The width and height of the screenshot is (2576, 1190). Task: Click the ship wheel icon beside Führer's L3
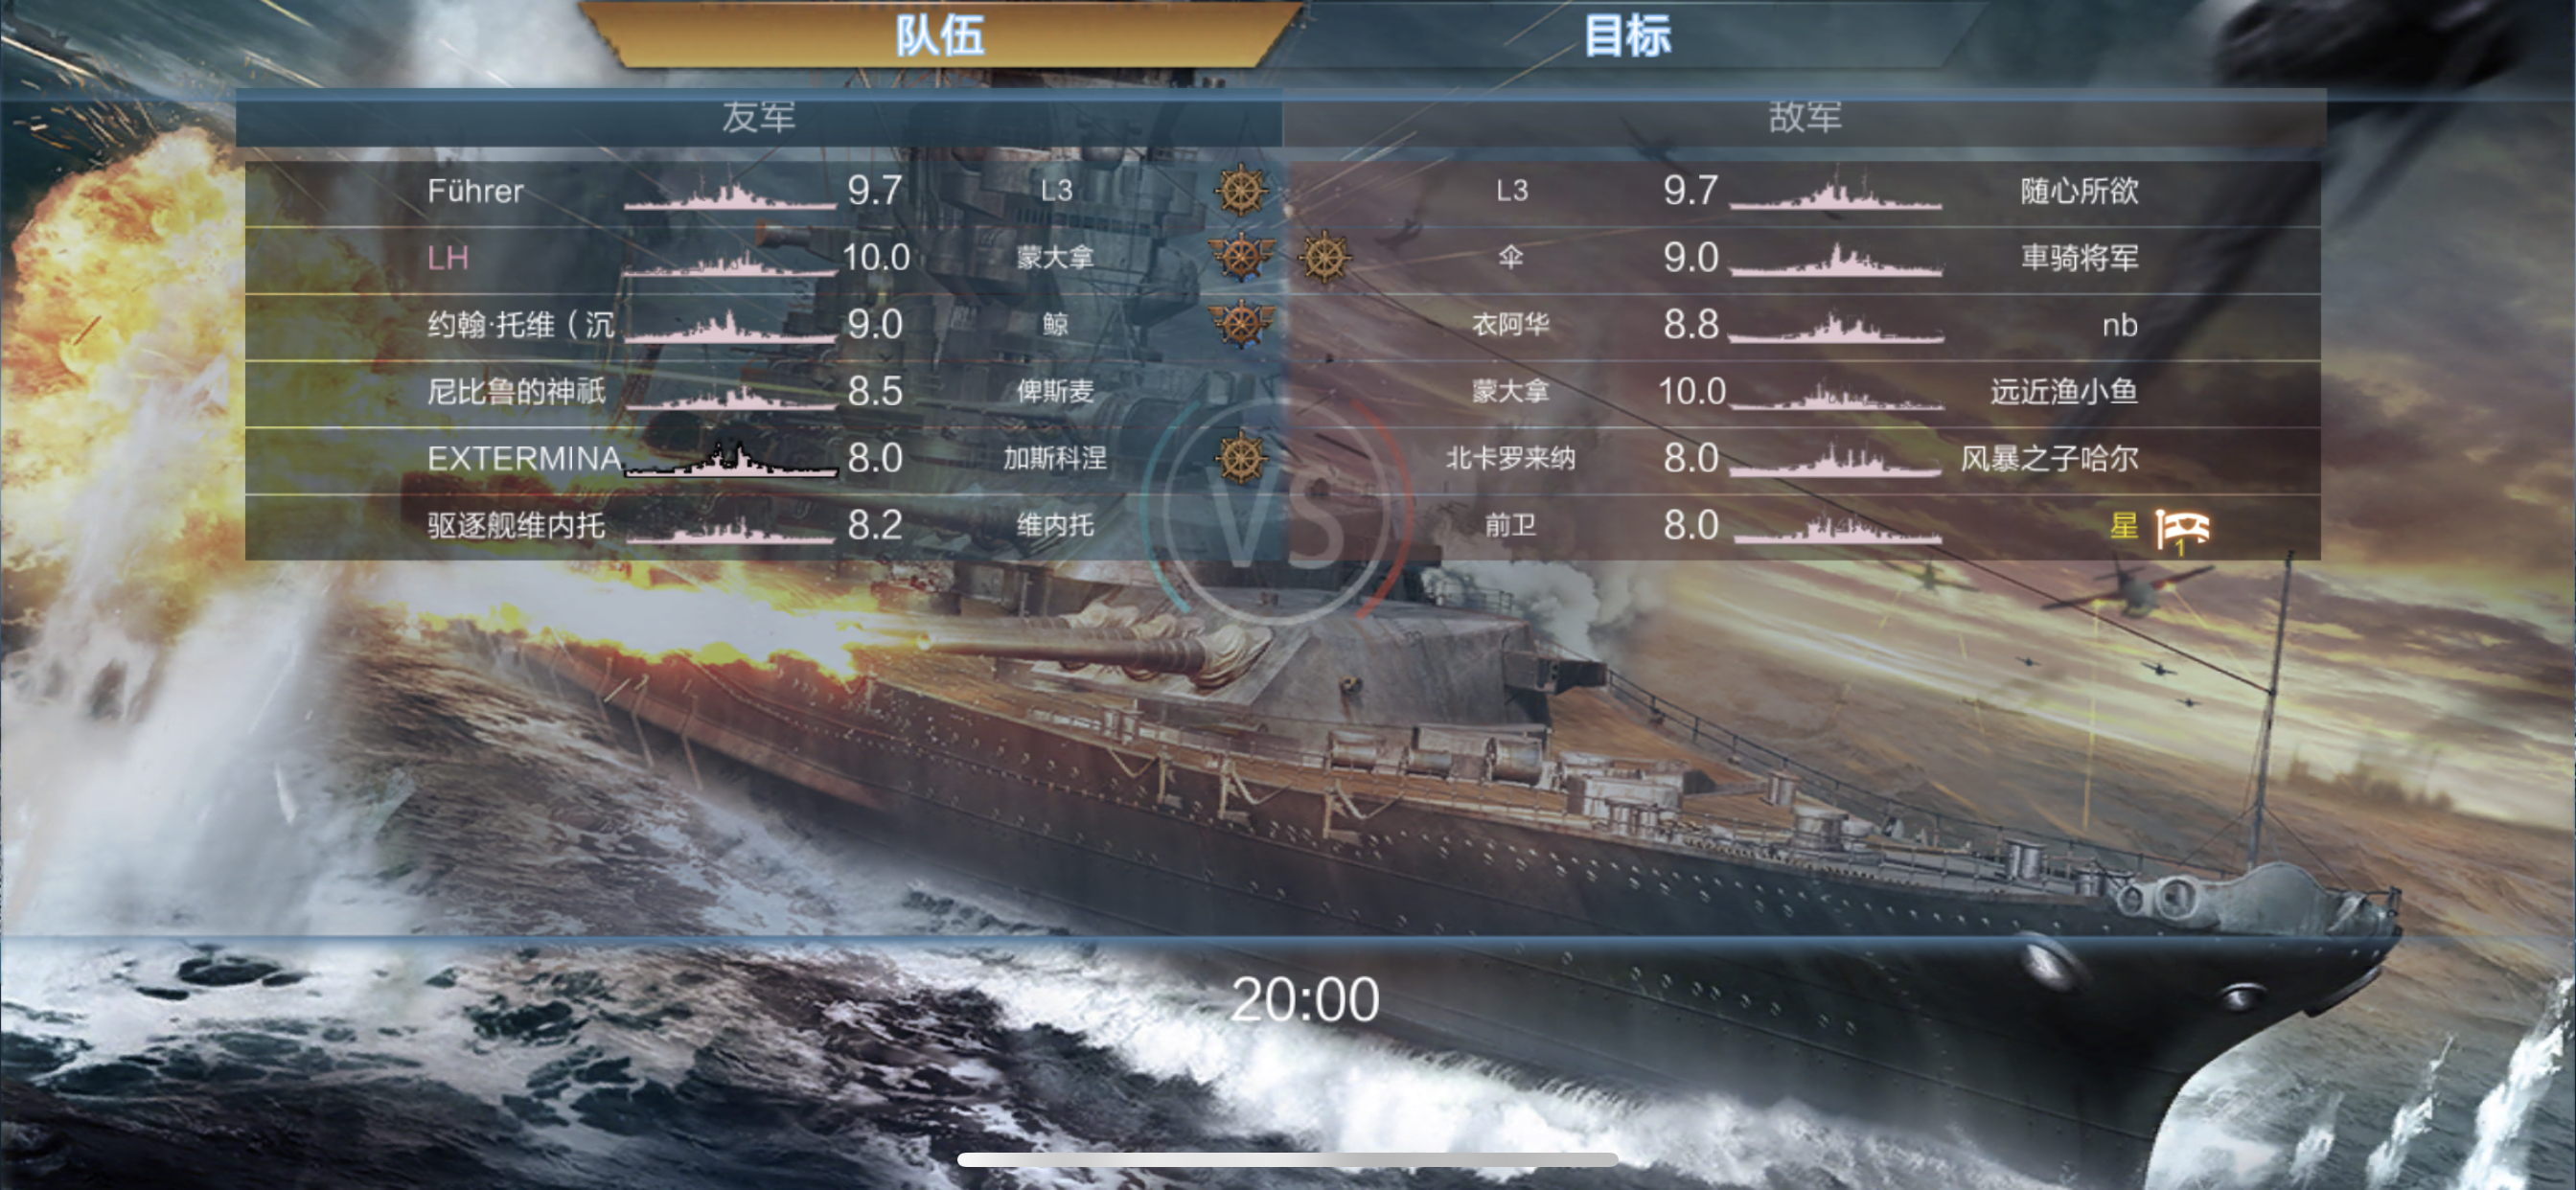coord(1241,190)
